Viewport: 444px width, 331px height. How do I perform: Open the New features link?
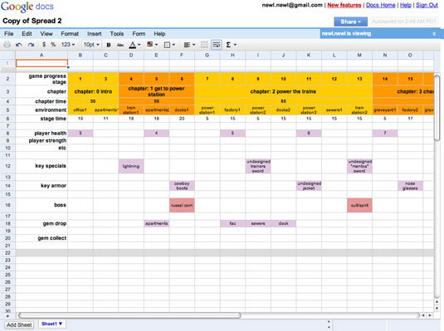344,5
